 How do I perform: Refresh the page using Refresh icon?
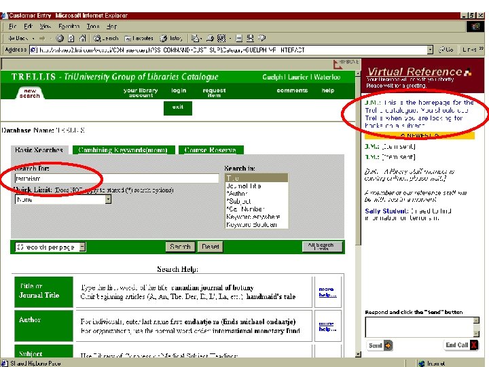(71, 38)
